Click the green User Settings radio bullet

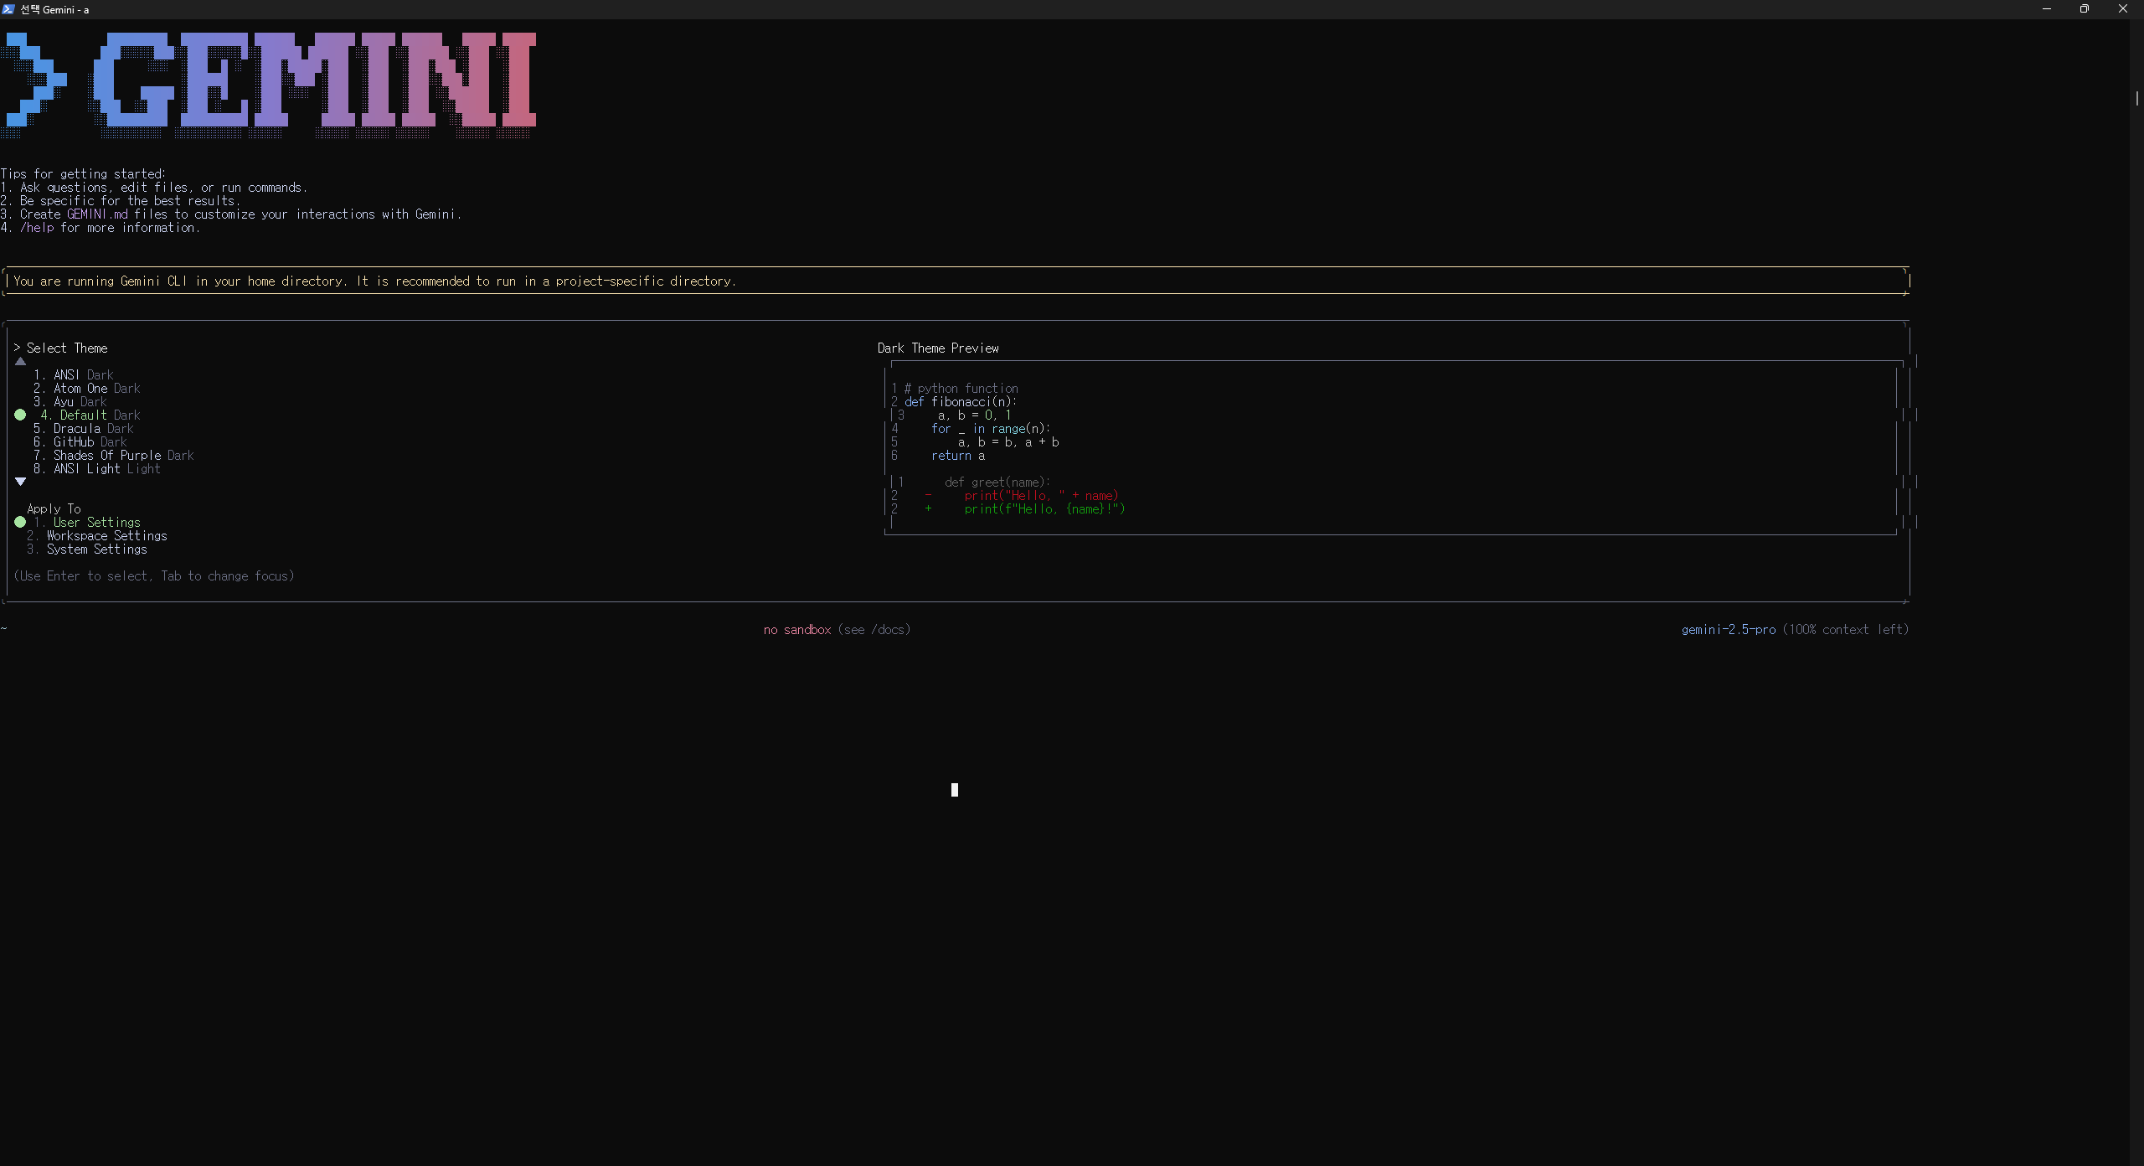tap(20, 523)
